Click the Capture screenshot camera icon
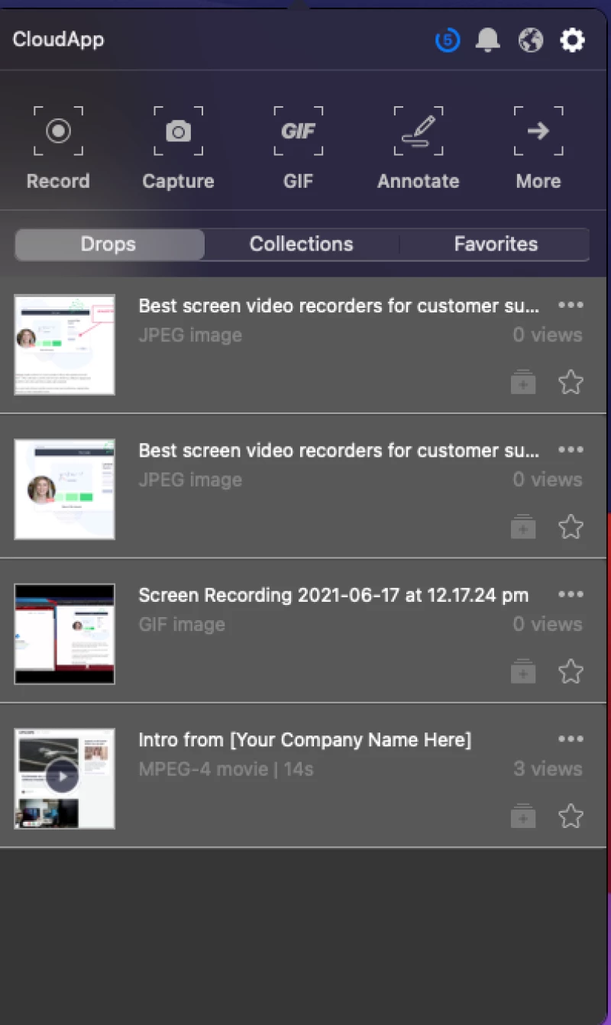Image resolution: width=611 pixels, height=1025 pixels. click(178, 131)
